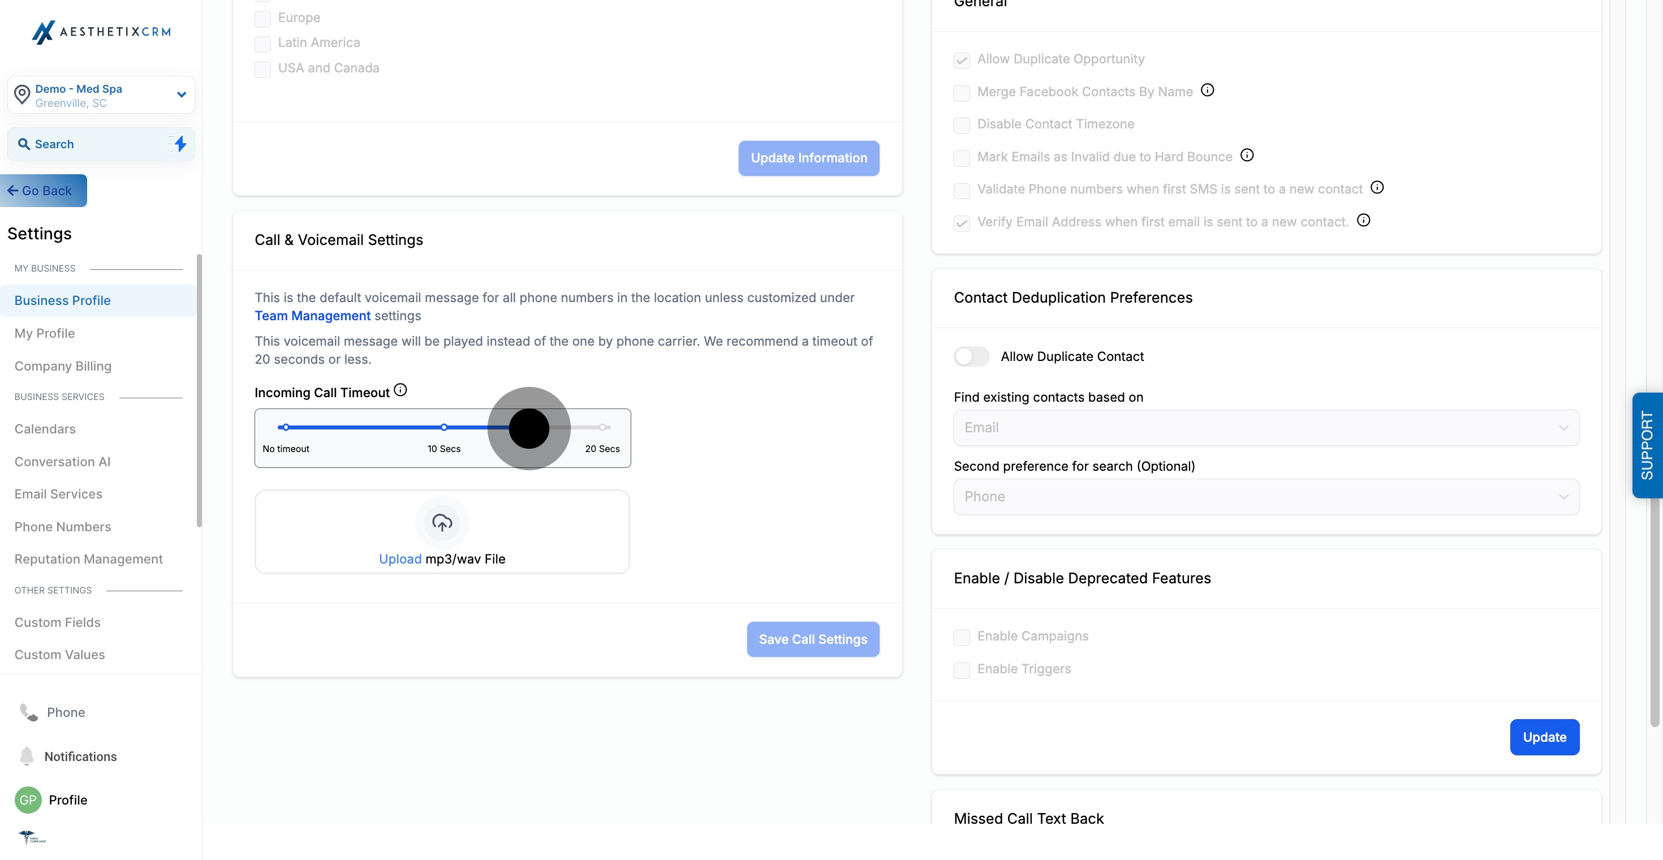Click the Save Call Settings button
The image size is (1663, 860).
tap(812, 639)
